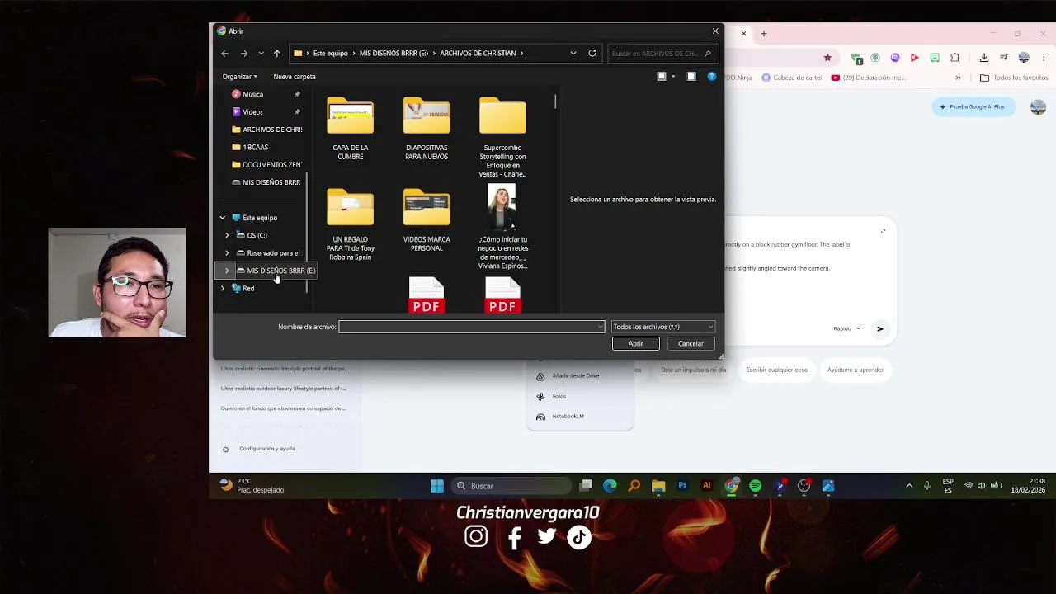The image size is (1056, 594).
Task: Select the VIDEOS MARCA PERSONAL folder
Action: (427, 220)
